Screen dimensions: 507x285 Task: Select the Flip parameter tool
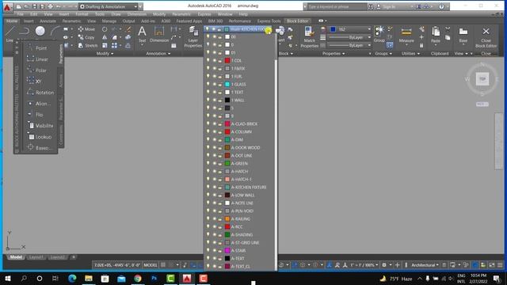(36, 114)
